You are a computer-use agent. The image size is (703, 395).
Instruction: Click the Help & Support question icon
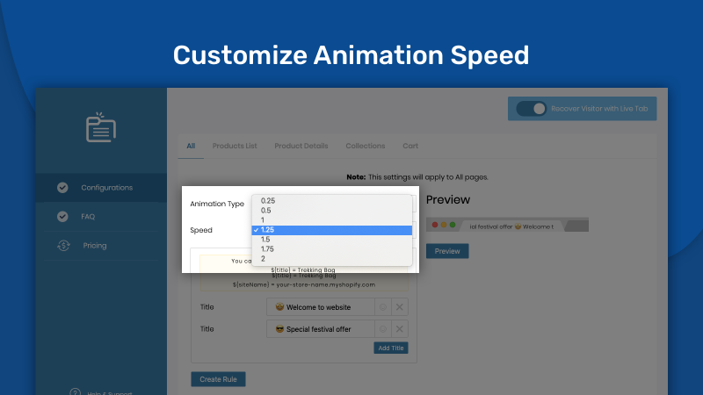75,391
